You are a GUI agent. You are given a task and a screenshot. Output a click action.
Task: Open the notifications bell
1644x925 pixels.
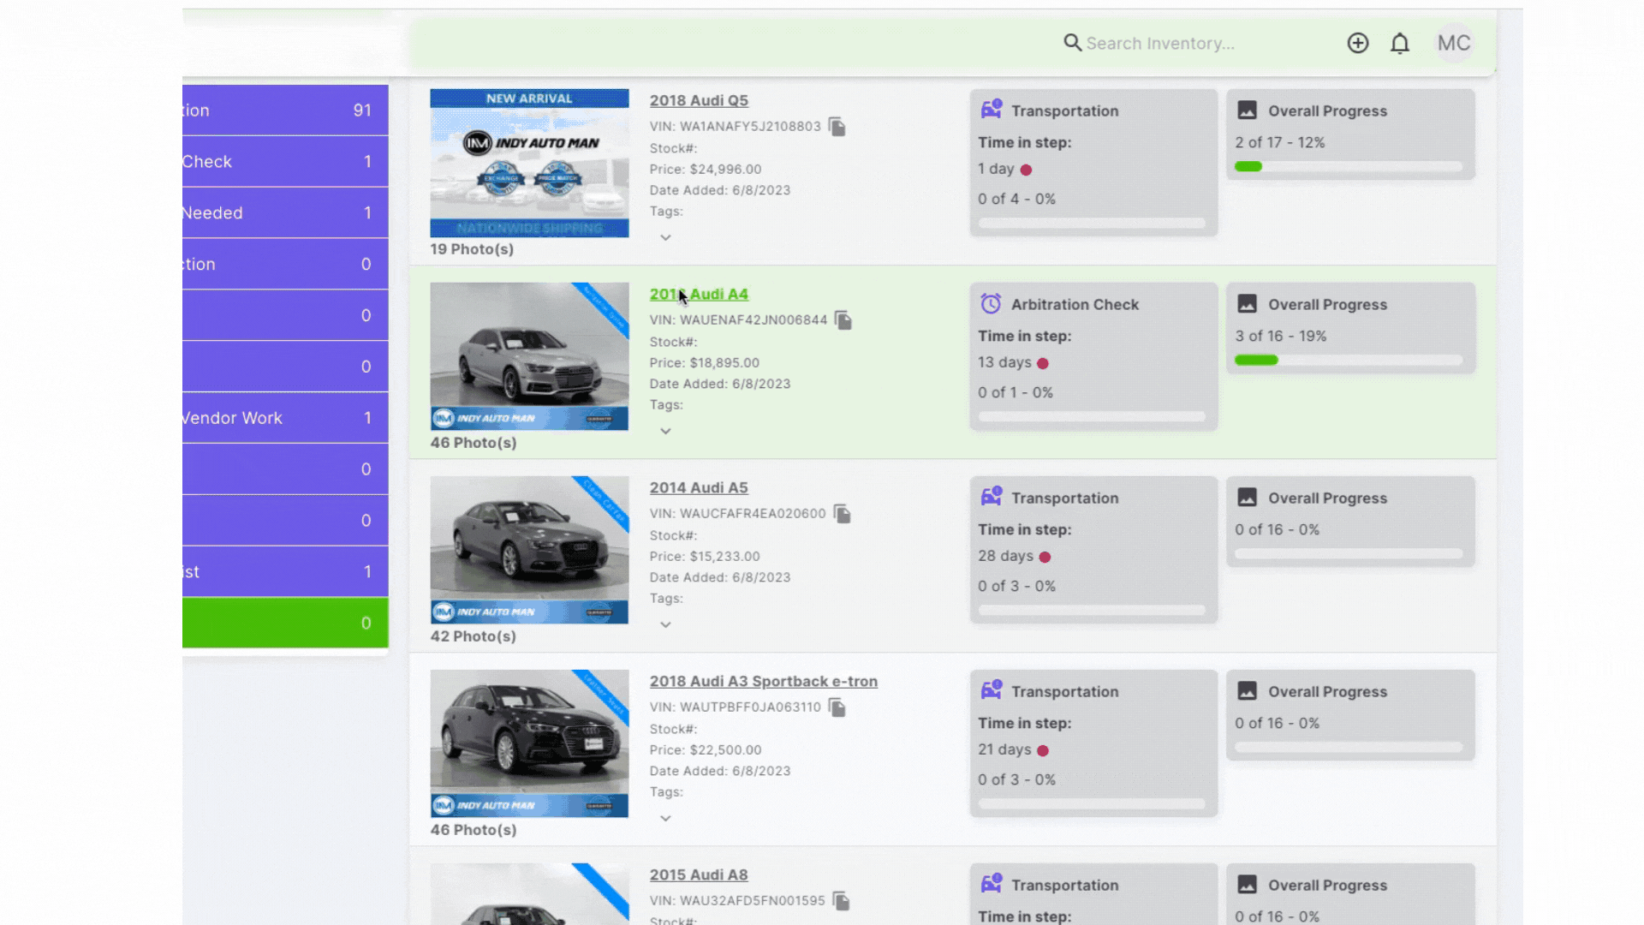point(1400,43)
